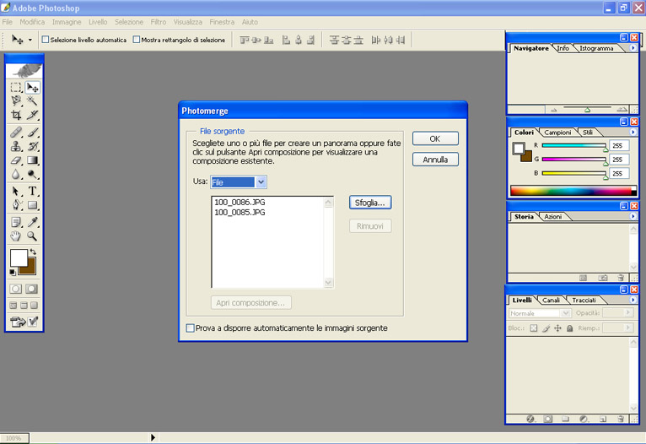The image size is (646, 444).
Task: Enable automatic source image arrangement checkbox
Action: coord(190,328)
